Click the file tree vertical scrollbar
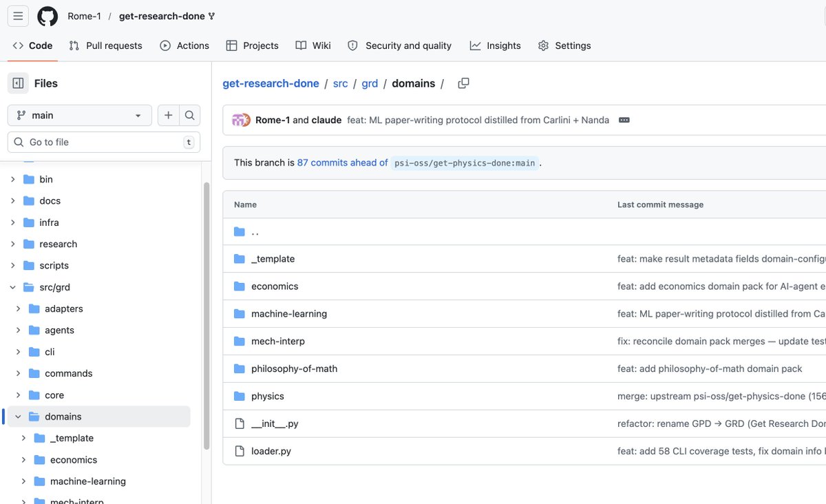This screenshot has height=504, width=826. [206, 316]
